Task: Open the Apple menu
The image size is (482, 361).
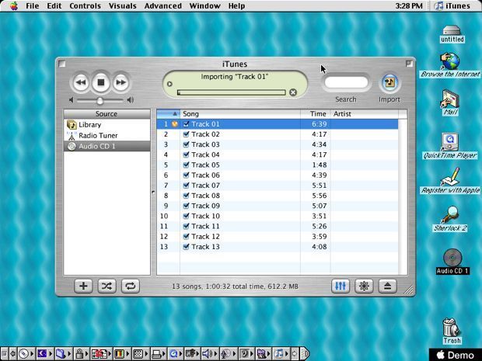Action: click(13, 6)
